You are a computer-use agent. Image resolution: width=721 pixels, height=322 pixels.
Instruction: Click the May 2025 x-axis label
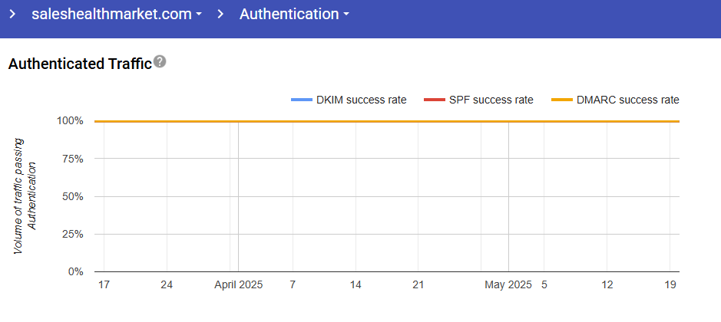508,284
